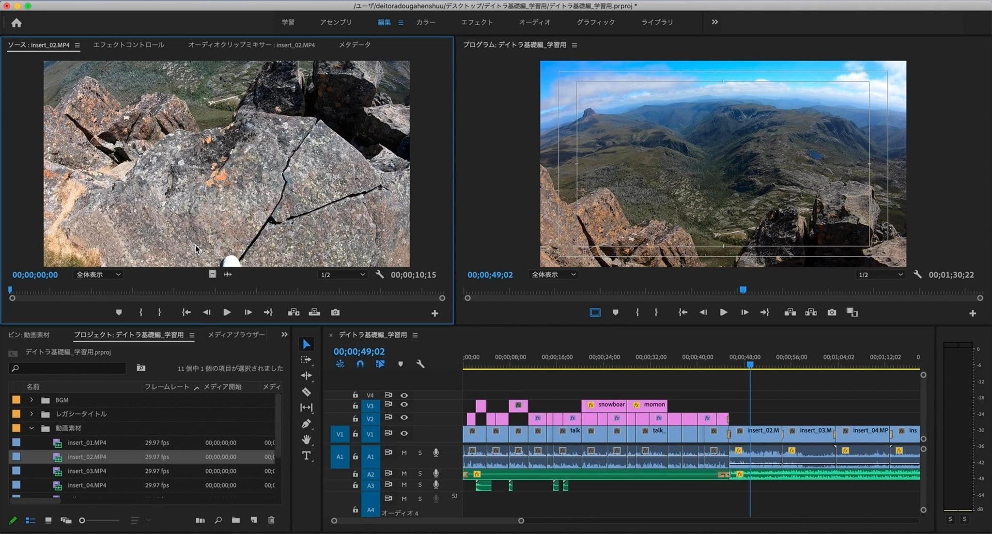The image size is (992, 534).
Task: Select the Pen tool
Action: coord(306,424)
